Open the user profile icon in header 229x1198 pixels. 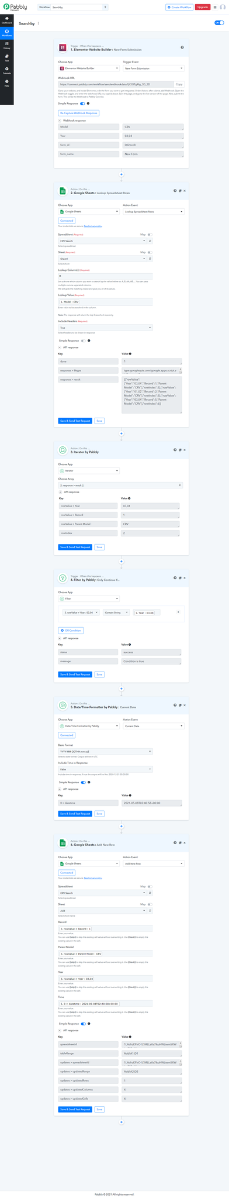[x=223, y=7]
